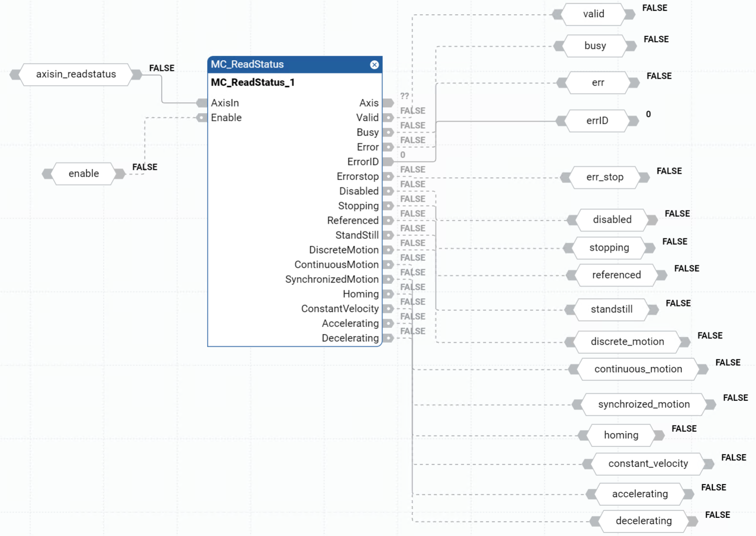Click the Enable input pin connector

[202, 117]
